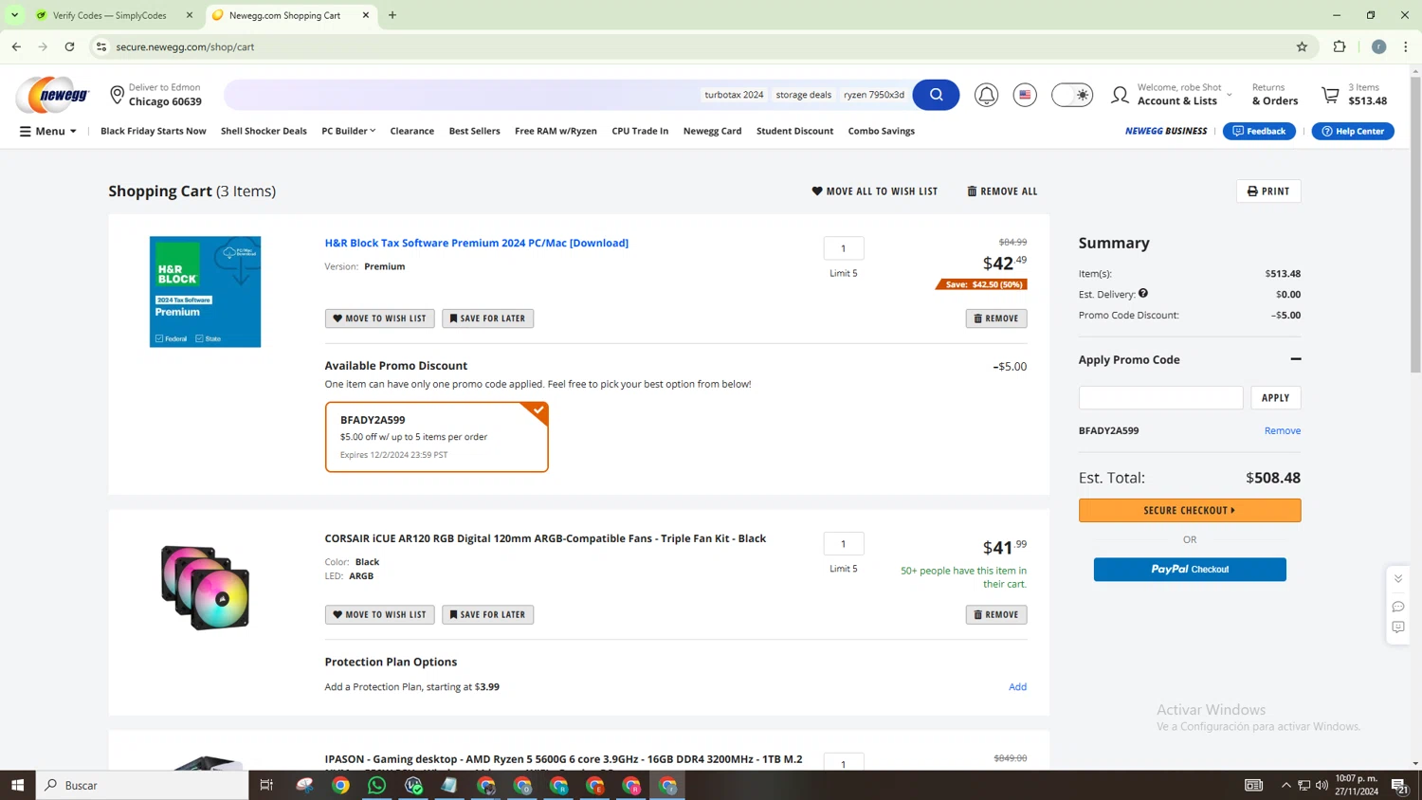Open the H&R Block product thumbnail
Screen dimensions: 1422x800
coord(205,292)
